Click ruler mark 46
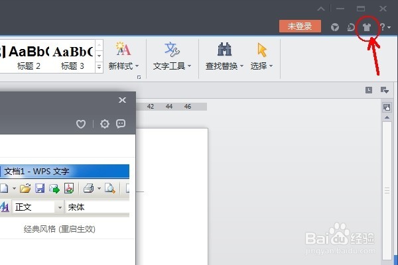The height and width of the screenshot is (265, 398). tap(188, 107)
